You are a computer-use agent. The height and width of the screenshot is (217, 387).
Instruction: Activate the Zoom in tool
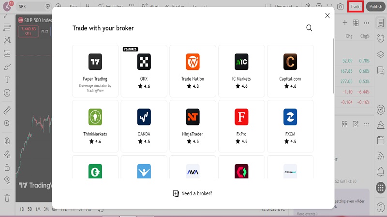(x=7, y=123)
